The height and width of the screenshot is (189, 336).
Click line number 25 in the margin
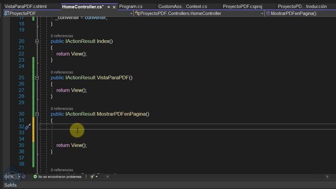point(22,78)
